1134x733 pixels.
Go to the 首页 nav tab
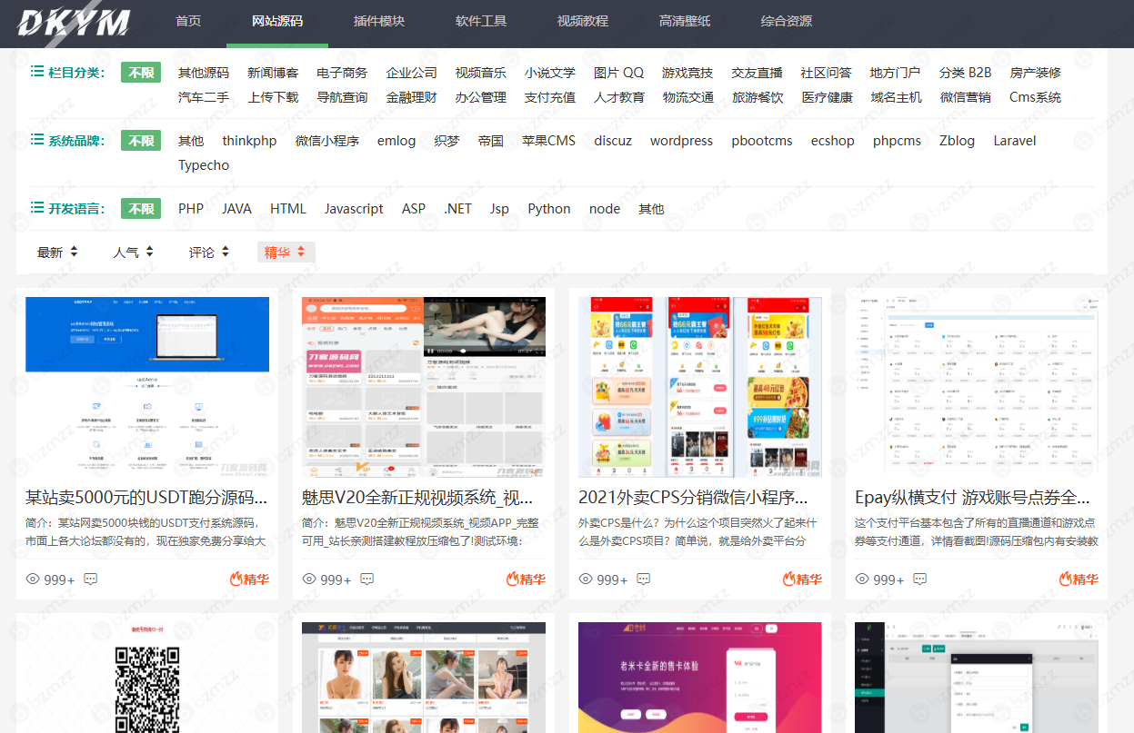point(188,21)
